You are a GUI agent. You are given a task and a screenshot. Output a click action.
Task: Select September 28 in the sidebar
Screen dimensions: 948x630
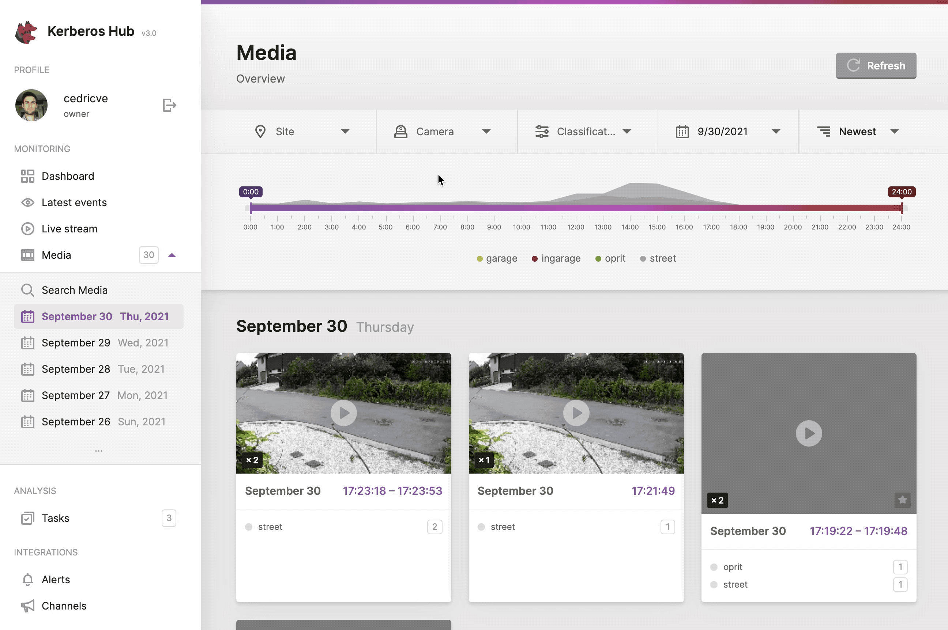[x=76, y=369]
